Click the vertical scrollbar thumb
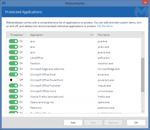Screen dimensions: 150x130 pyautogui.click(x=143, y=75)
